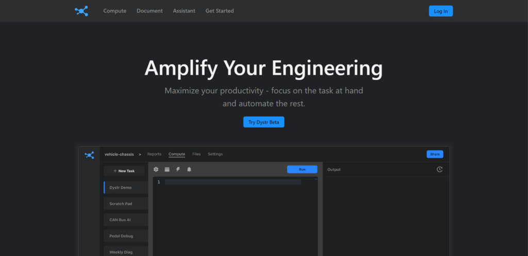Image resolution: width=528 pixels, height=256 pixels.
Task: Click the Dystr logo in the navbar
Action: (x=81, y=11)
